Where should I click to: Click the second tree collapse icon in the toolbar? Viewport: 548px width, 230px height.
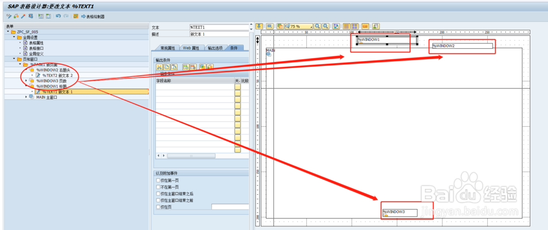coord(48,16)
